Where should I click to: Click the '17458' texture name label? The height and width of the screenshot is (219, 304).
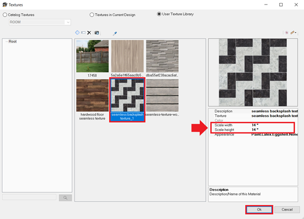point(92,75)
